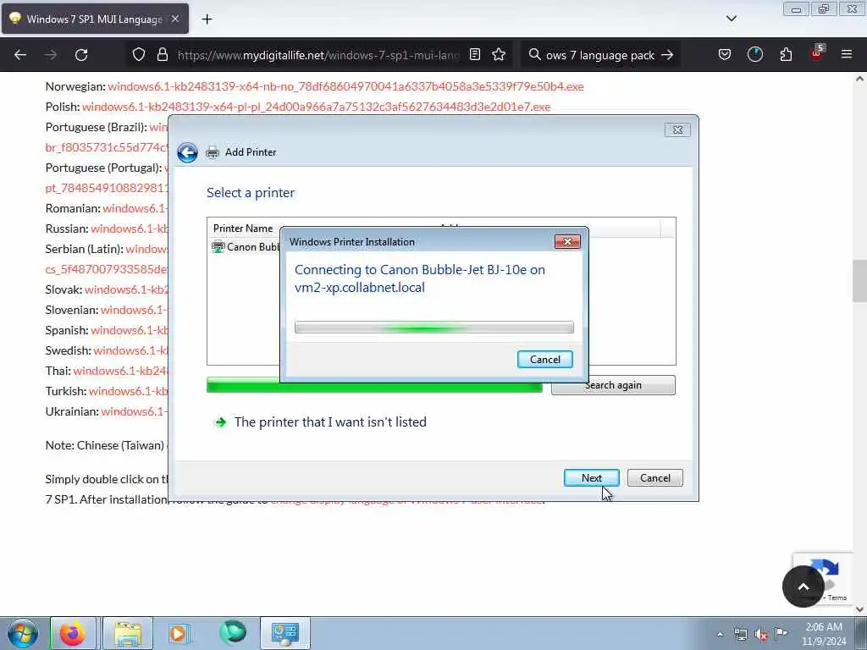The image size is (867, 650).
Task: Click the Search again button
Action: (613, 385)
